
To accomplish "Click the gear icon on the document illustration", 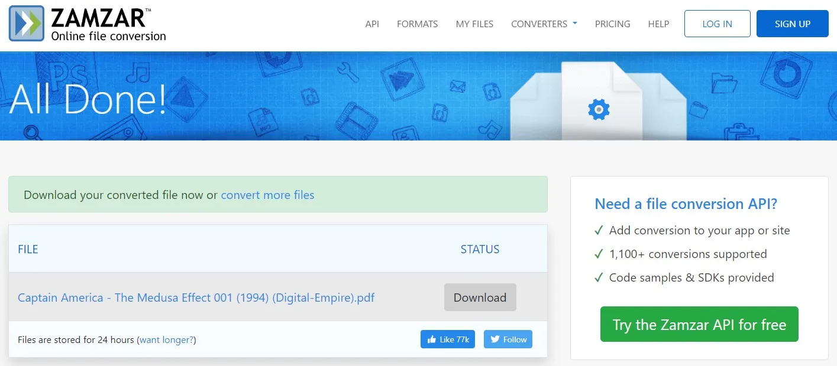I will (x=598, y=109).
